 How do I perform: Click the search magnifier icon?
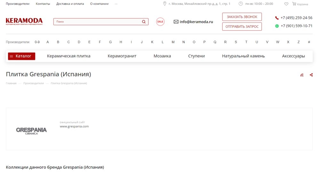click(144, 22)
